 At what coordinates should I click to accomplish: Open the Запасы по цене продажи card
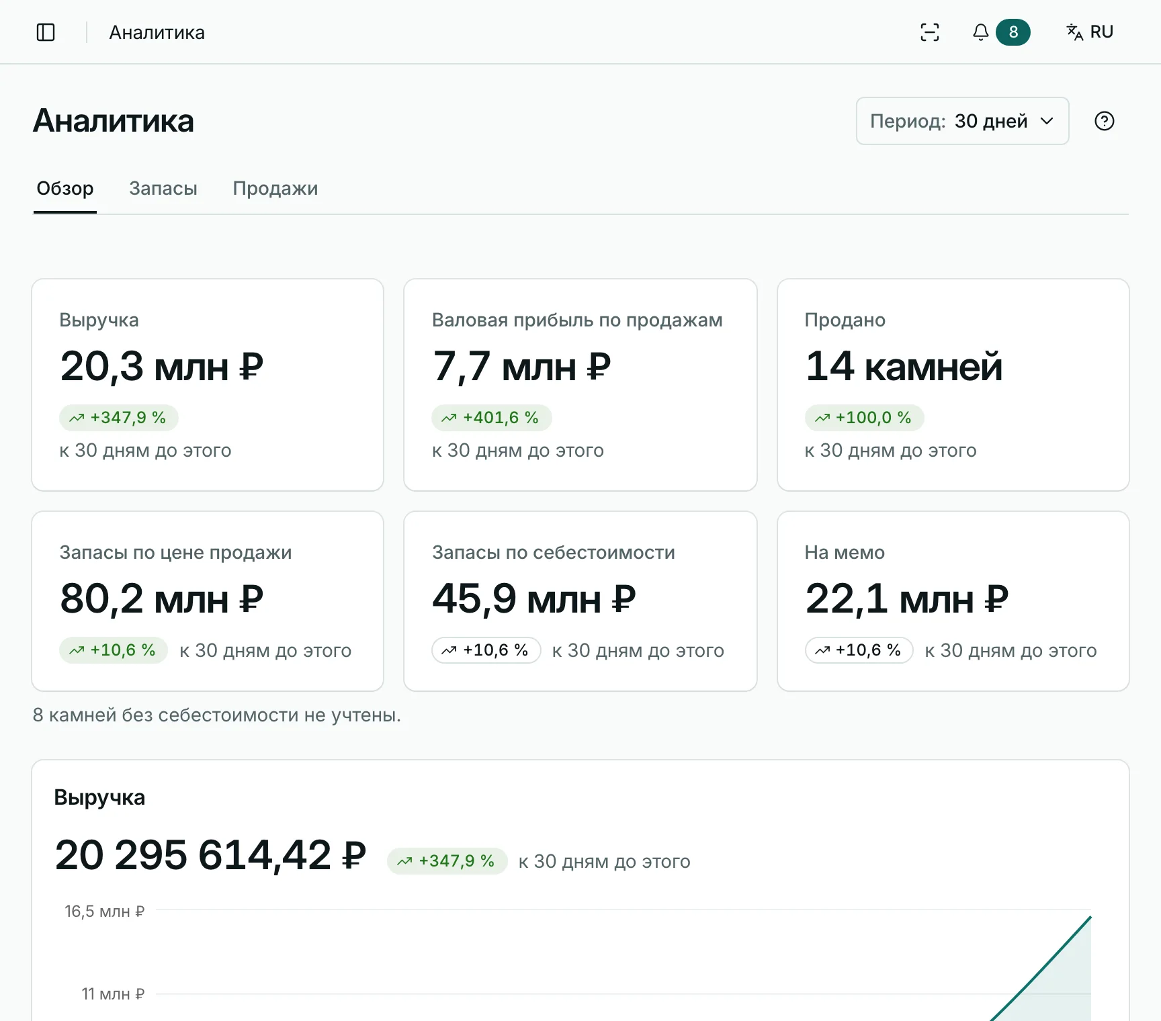point(208,601)
